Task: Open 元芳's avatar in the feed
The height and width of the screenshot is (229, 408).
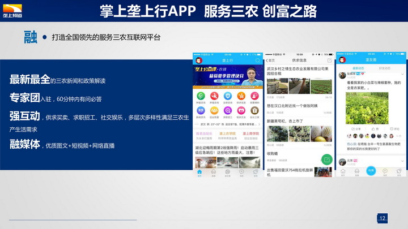Action: tap(342, 162)
